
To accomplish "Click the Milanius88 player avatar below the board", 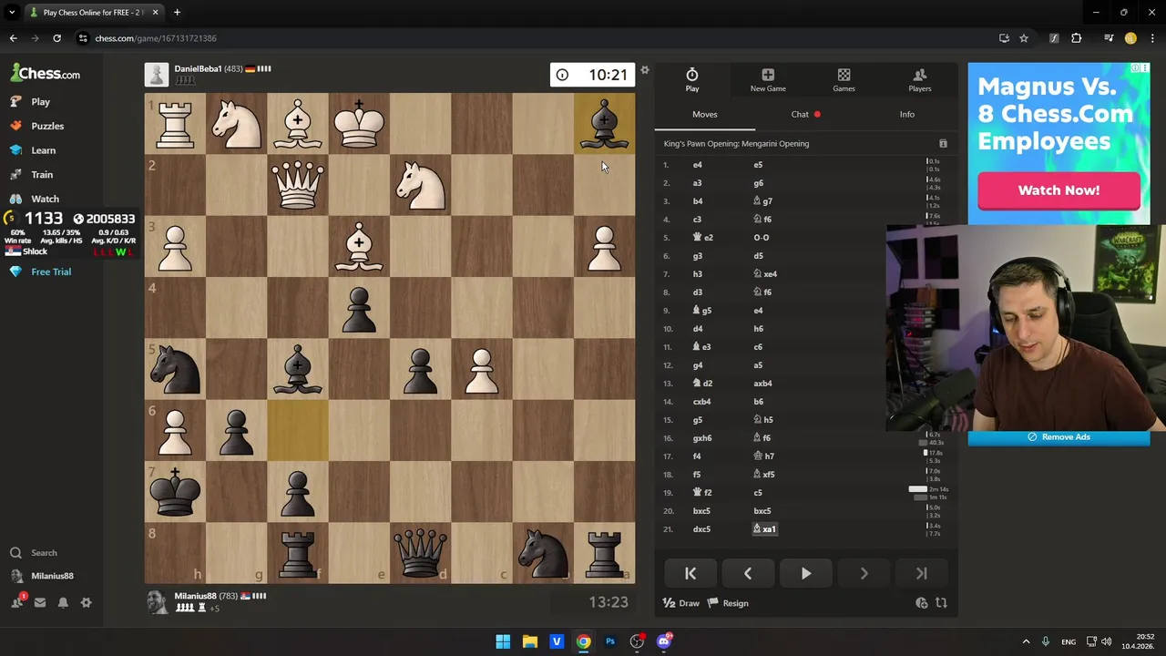I will point(157,602).
